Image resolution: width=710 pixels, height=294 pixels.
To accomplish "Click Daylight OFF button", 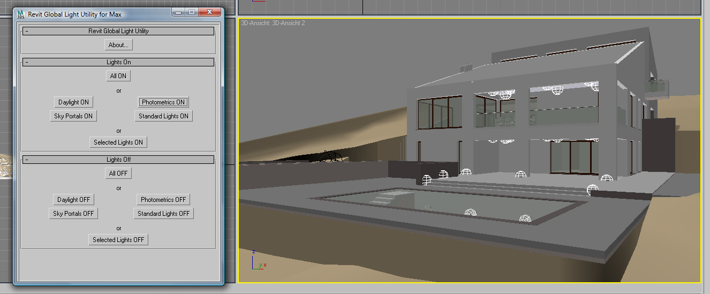I will [74, 200].
